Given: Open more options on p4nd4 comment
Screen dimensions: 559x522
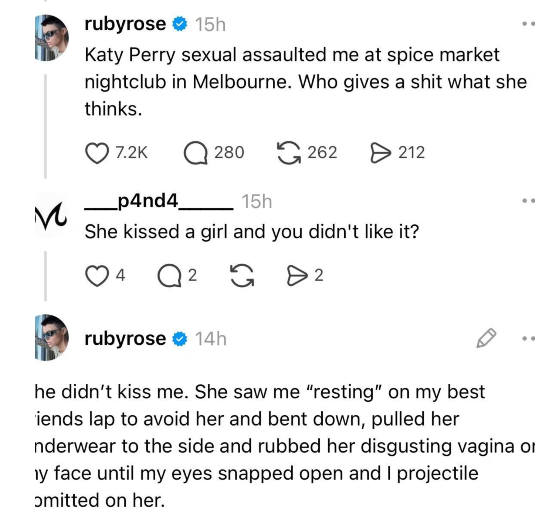Looking at the screenshot, I should click(528, 201).
